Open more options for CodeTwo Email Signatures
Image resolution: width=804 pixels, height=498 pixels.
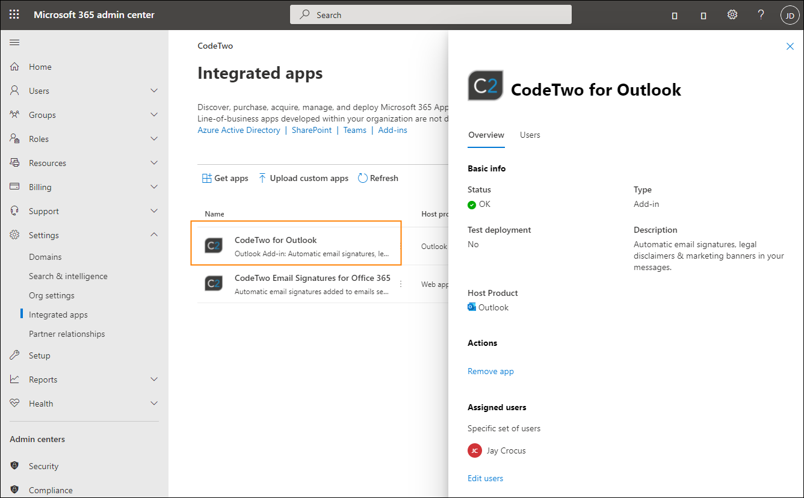point(401,284)
